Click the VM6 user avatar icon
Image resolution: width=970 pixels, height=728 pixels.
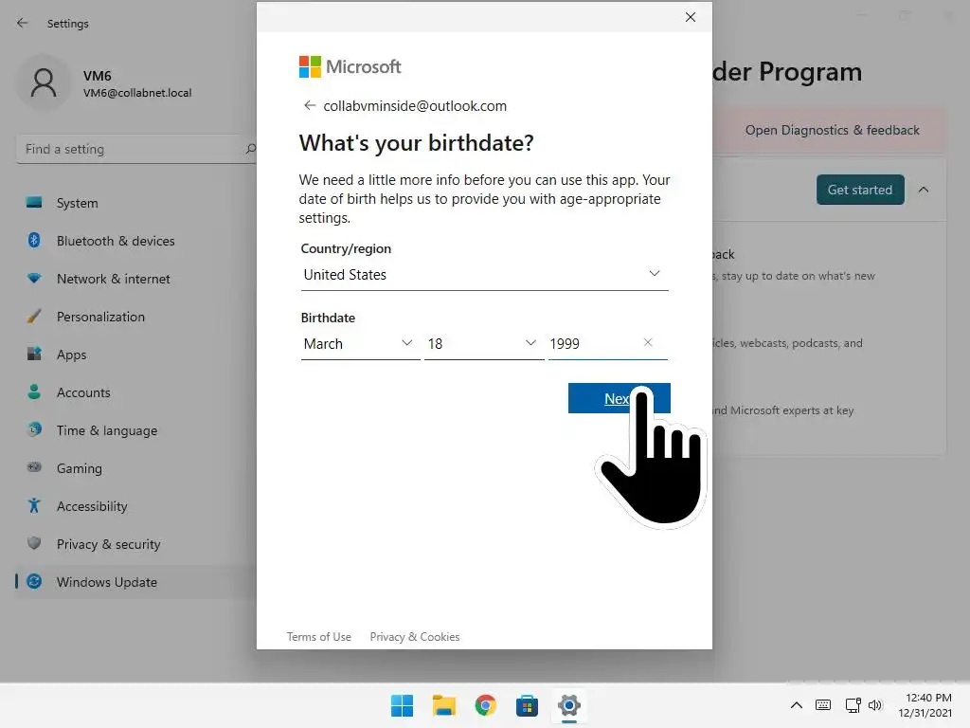pos(44,83)
